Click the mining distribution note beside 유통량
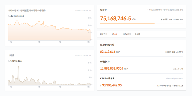 [x=165, y=10]
